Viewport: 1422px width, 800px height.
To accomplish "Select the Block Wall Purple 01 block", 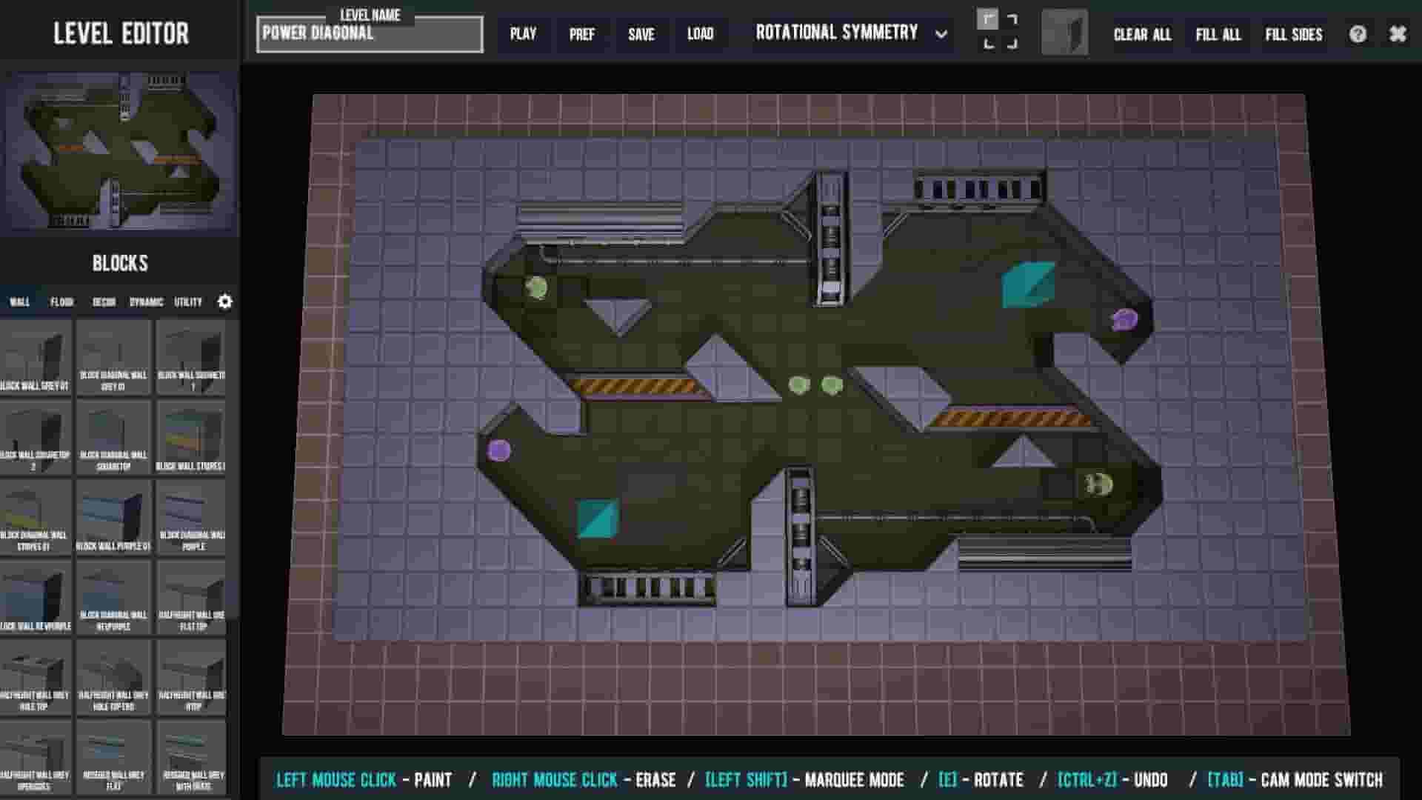I will pyautogui.click(x=113, y=519).
